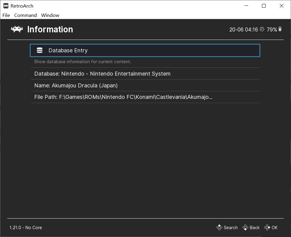Open the Window menu
Image resolution: width=291 pixels, height=237 pixels.
click(50, 15)
